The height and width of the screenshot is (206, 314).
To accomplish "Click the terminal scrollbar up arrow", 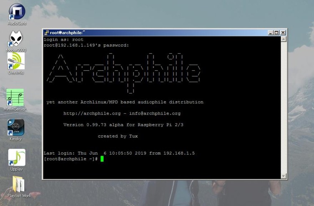I will point(283,39).
